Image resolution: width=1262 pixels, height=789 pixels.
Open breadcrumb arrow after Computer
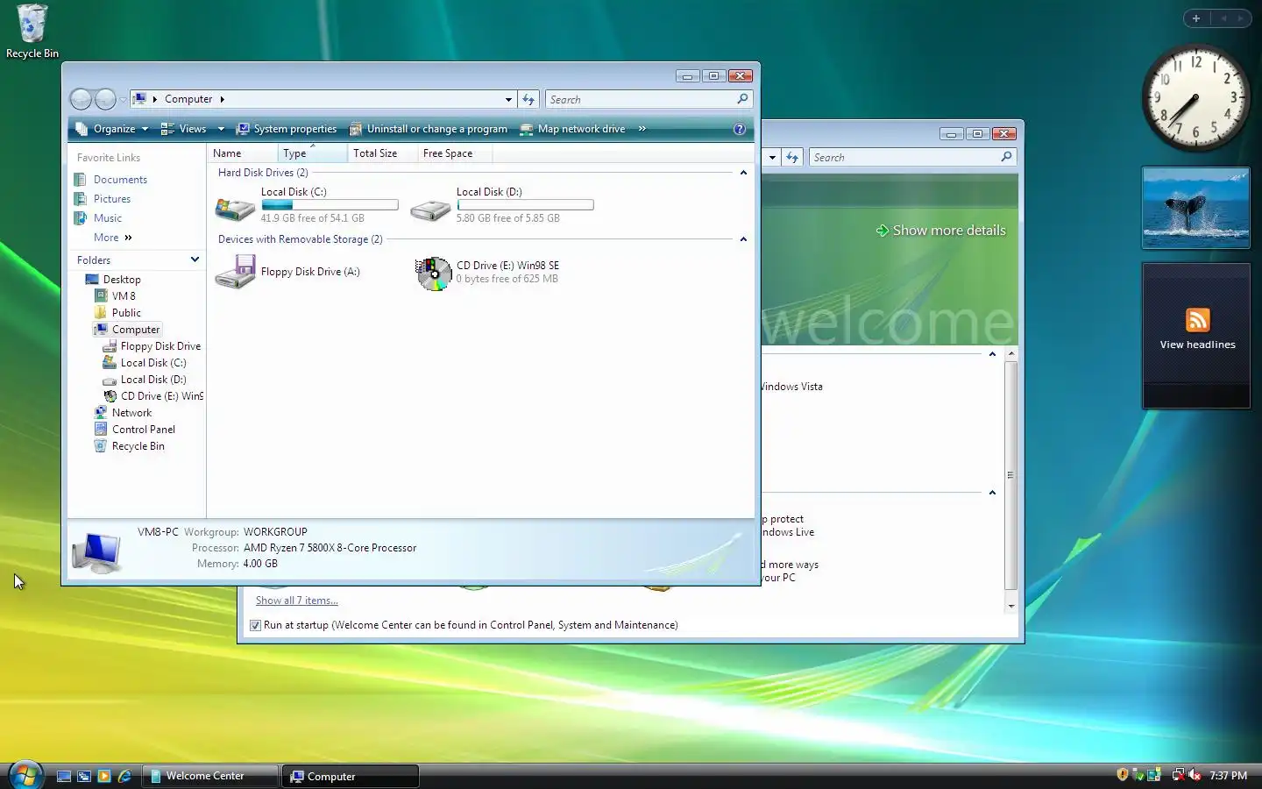point(223,99)
